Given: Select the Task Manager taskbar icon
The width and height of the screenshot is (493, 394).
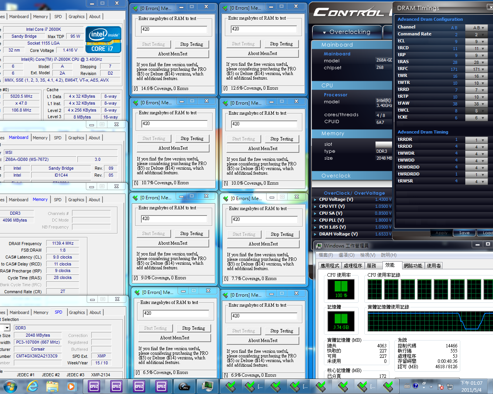Looking at the screenshot, I should click(x=207, y=386).
